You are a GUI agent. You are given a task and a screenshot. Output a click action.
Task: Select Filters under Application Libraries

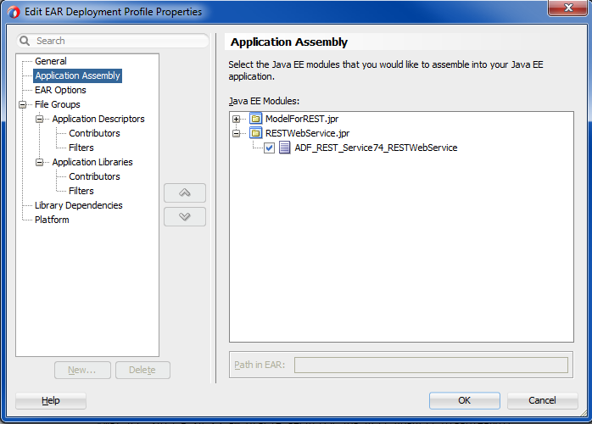click(x=81, y=191)
